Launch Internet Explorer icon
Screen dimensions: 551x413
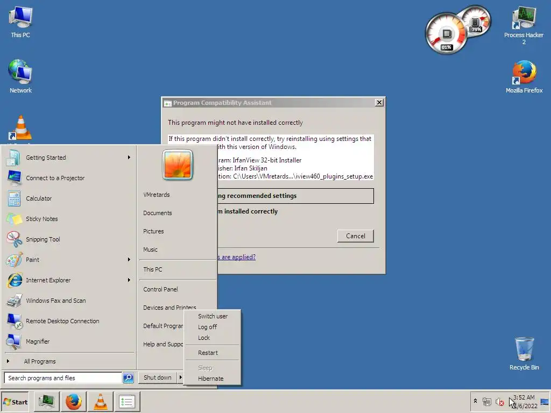coord(15,280)
